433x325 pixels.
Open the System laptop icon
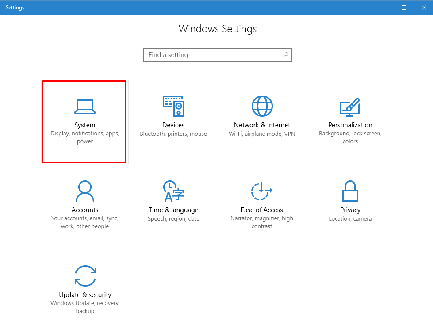[85, 107]
